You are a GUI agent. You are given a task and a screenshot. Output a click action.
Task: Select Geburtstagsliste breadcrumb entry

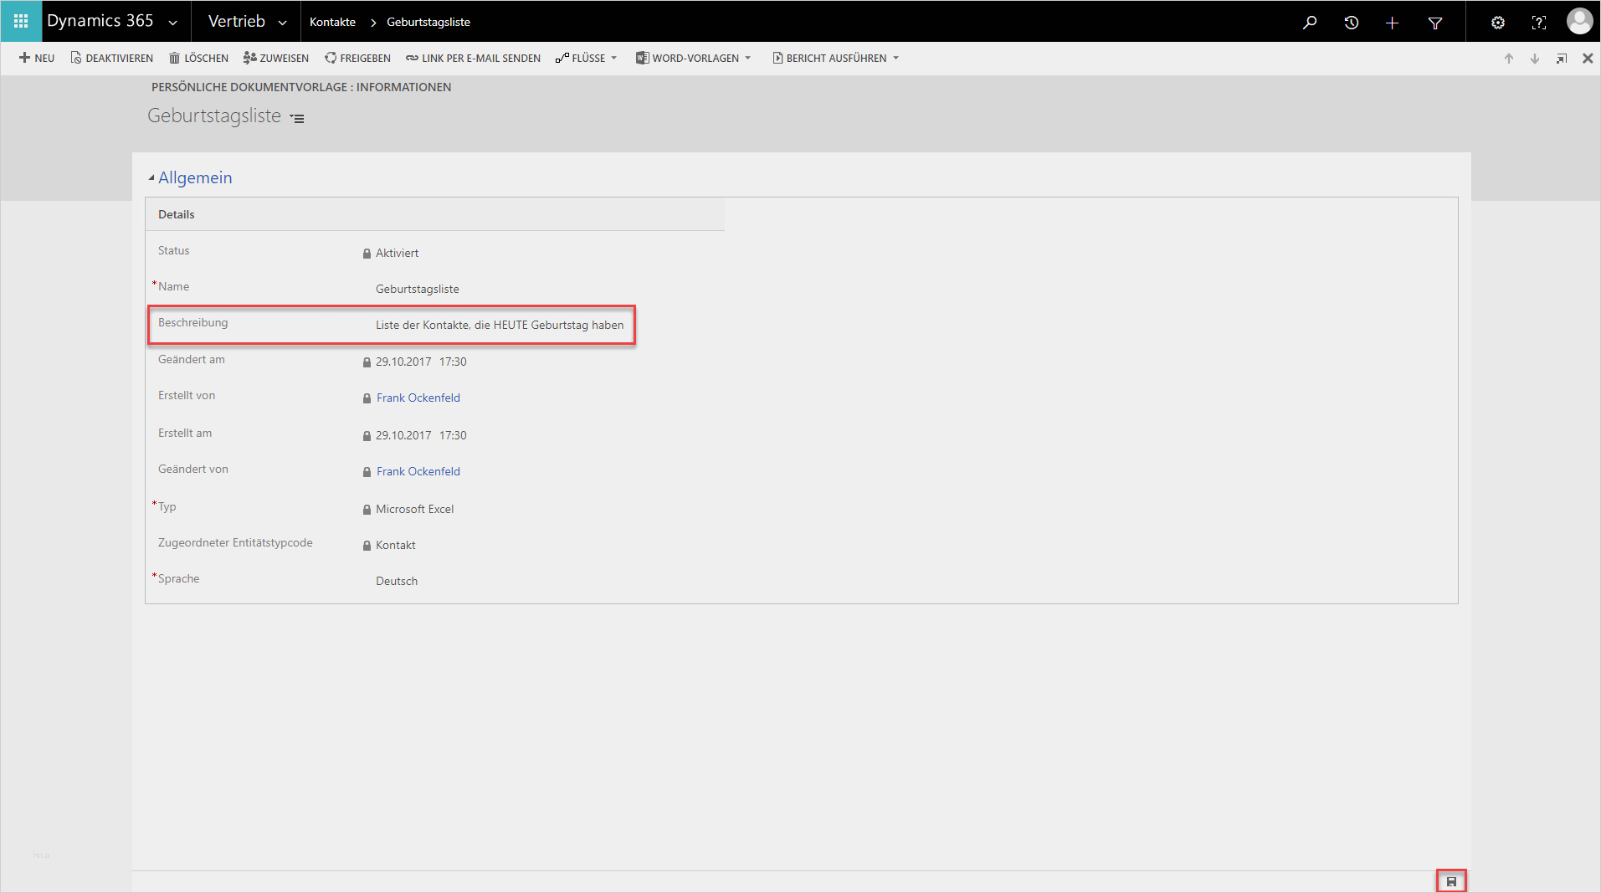point(428,23)
